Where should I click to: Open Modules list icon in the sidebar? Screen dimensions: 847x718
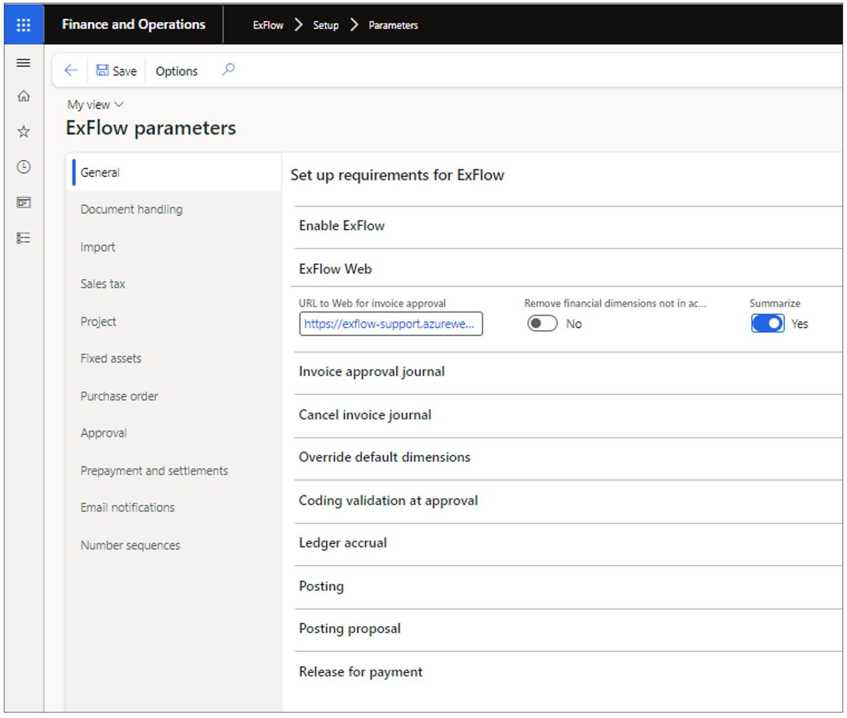click(24, 238)
